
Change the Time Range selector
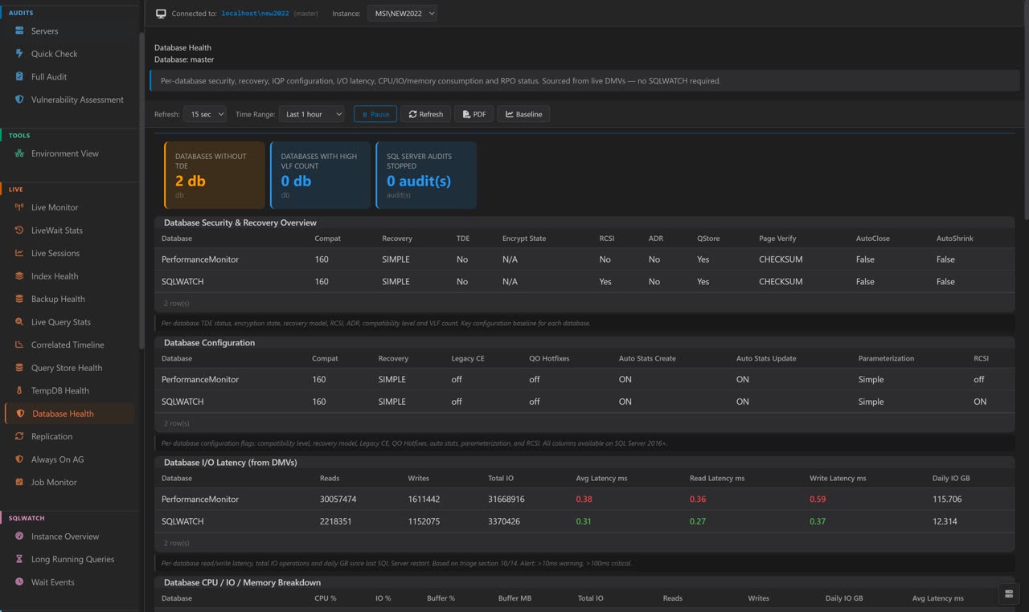pos(312,114)
